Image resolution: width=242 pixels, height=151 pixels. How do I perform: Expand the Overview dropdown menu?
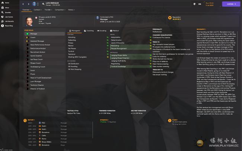point(27,10)
